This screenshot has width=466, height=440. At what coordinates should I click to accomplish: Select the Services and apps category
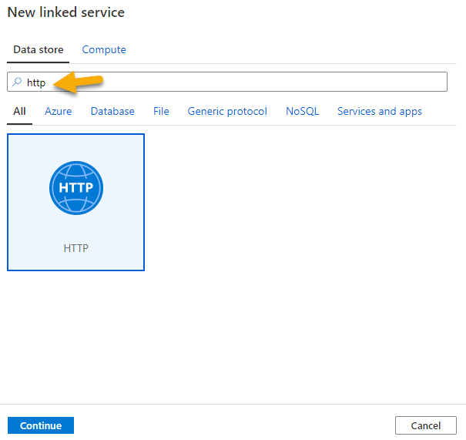tap(379, 111)
